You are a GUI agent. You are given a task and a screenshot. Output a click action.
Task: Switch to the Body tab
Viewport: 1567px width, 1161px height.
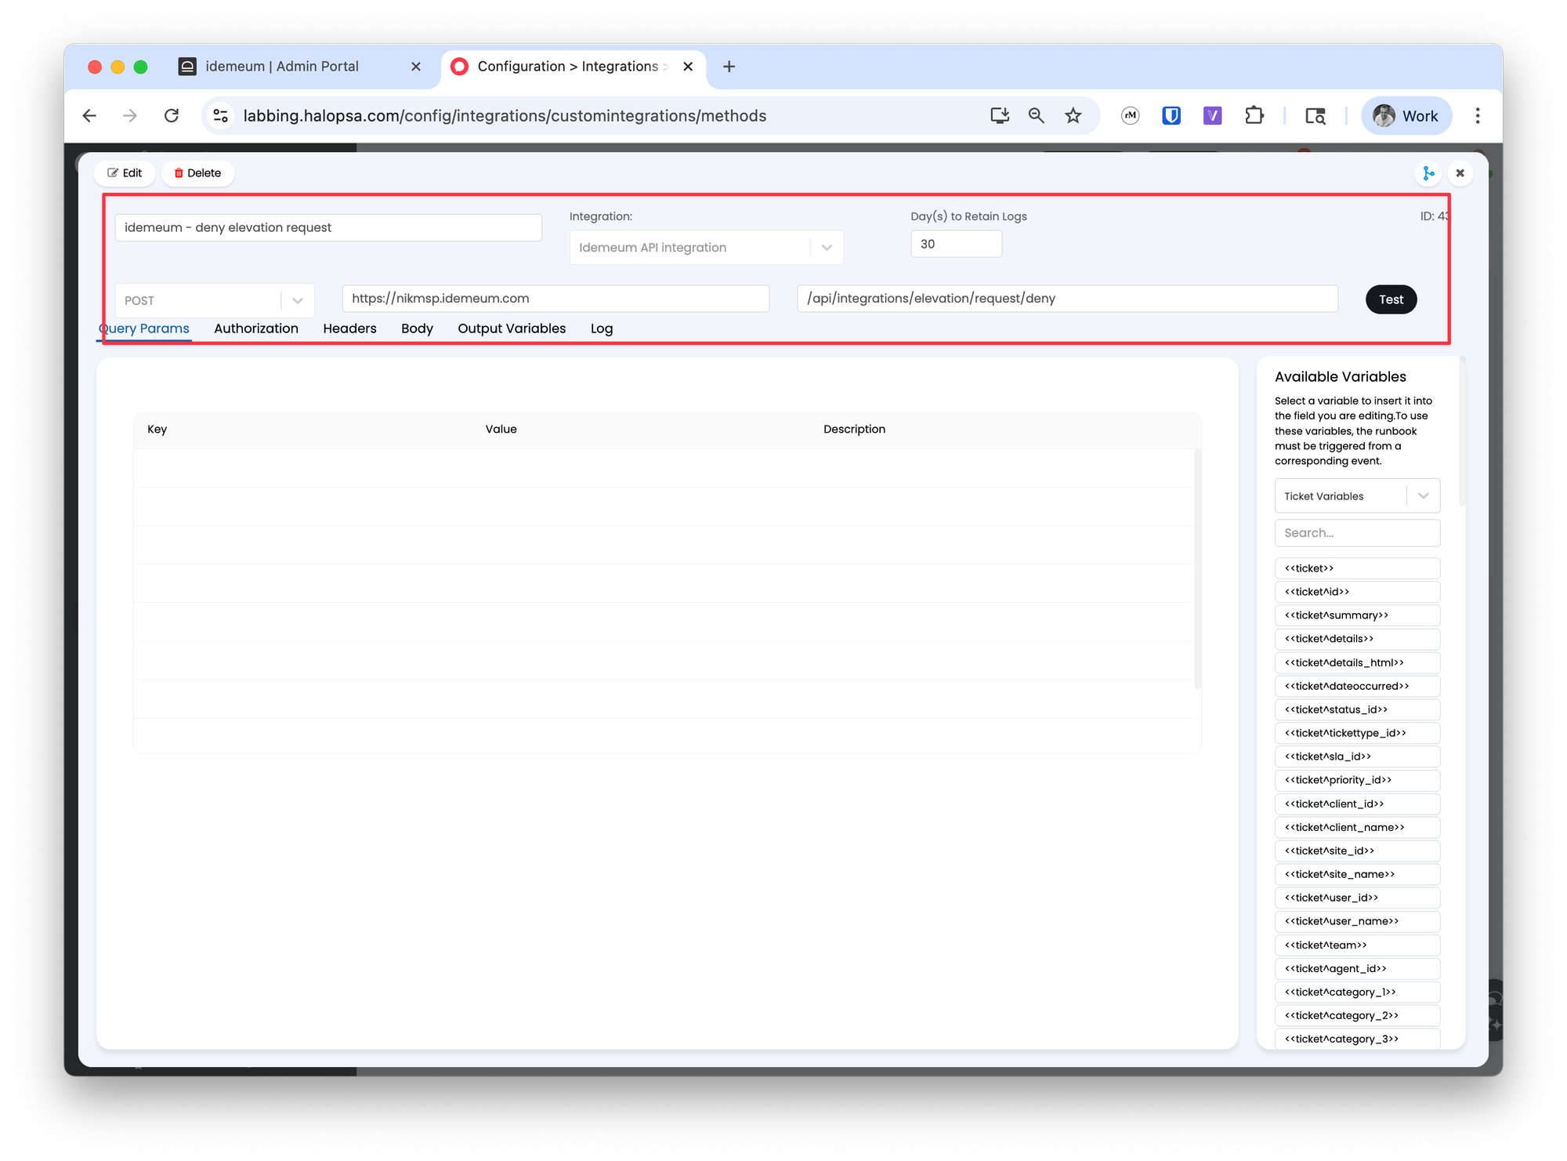[x=417, y=328]
